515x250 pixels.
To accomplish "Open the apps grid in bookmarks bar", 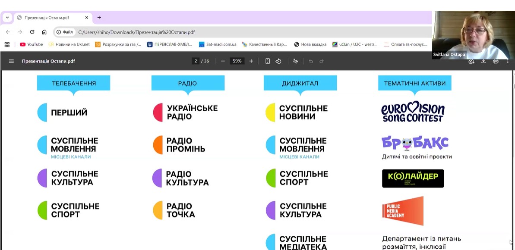I will [x=7, y=44].
